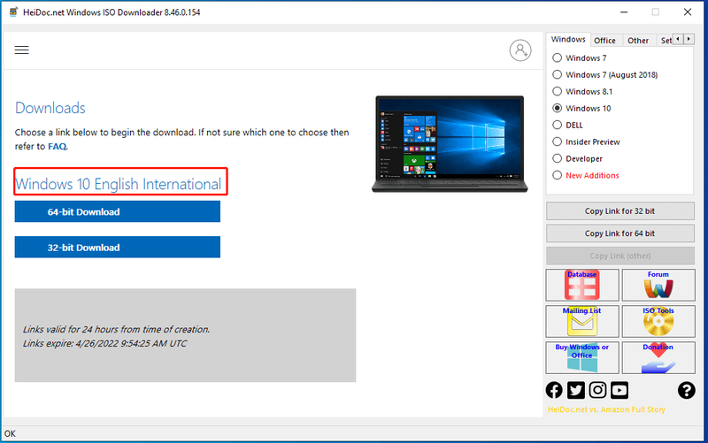
Task: Click the user account sign-in icon
Action: 520,50
